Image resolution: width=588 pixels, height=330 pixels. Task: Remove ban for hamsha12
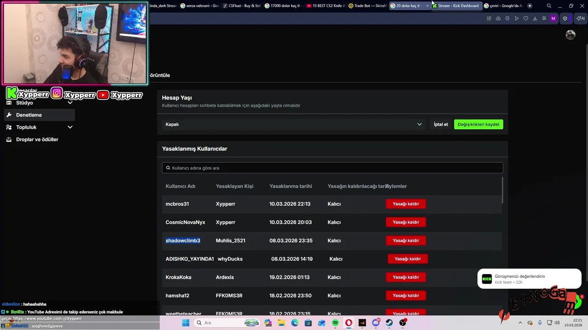click(x=406, y=296)
